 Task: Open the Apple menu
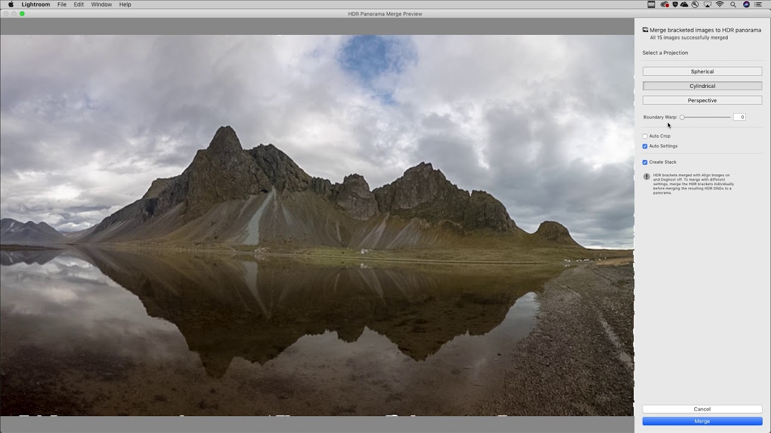tap(11, 4)
